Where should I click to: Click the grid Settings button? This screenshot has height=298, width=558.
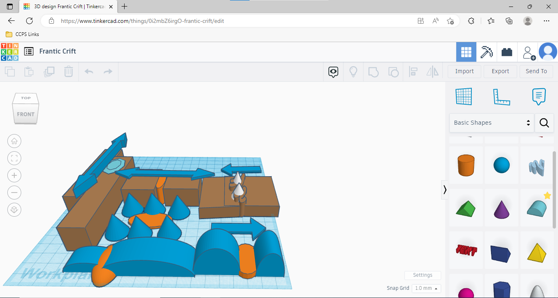pyautogui.click(x=423, y=275)
